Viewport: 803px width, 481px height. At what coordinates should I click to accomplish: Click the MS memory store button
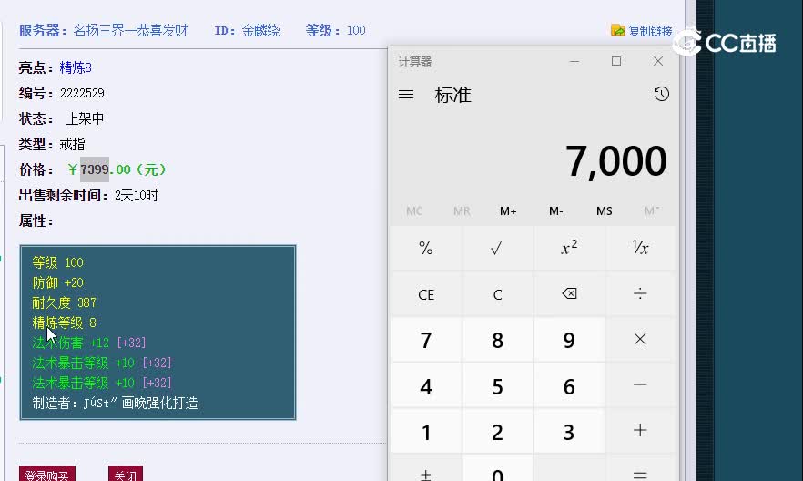tap(604, 211)
